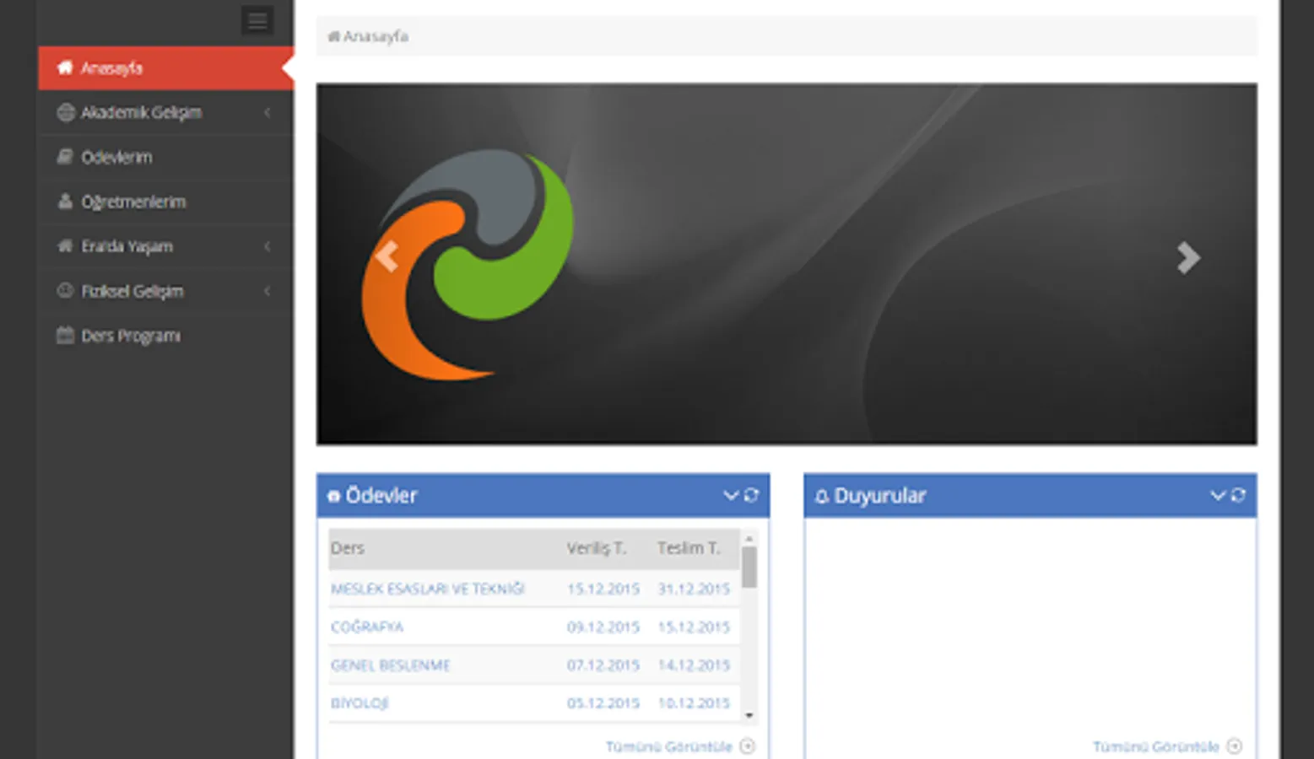Screen dimensions: 1314x759
Task: Click the globe icon next to Akademik Gelişim
Action: pos(65,112)
